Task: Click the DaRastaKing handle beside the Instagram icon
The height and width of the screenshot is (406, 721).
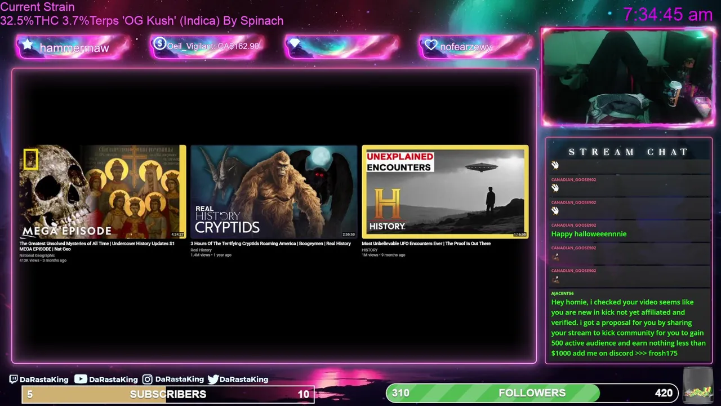Action: pos(179,379)
